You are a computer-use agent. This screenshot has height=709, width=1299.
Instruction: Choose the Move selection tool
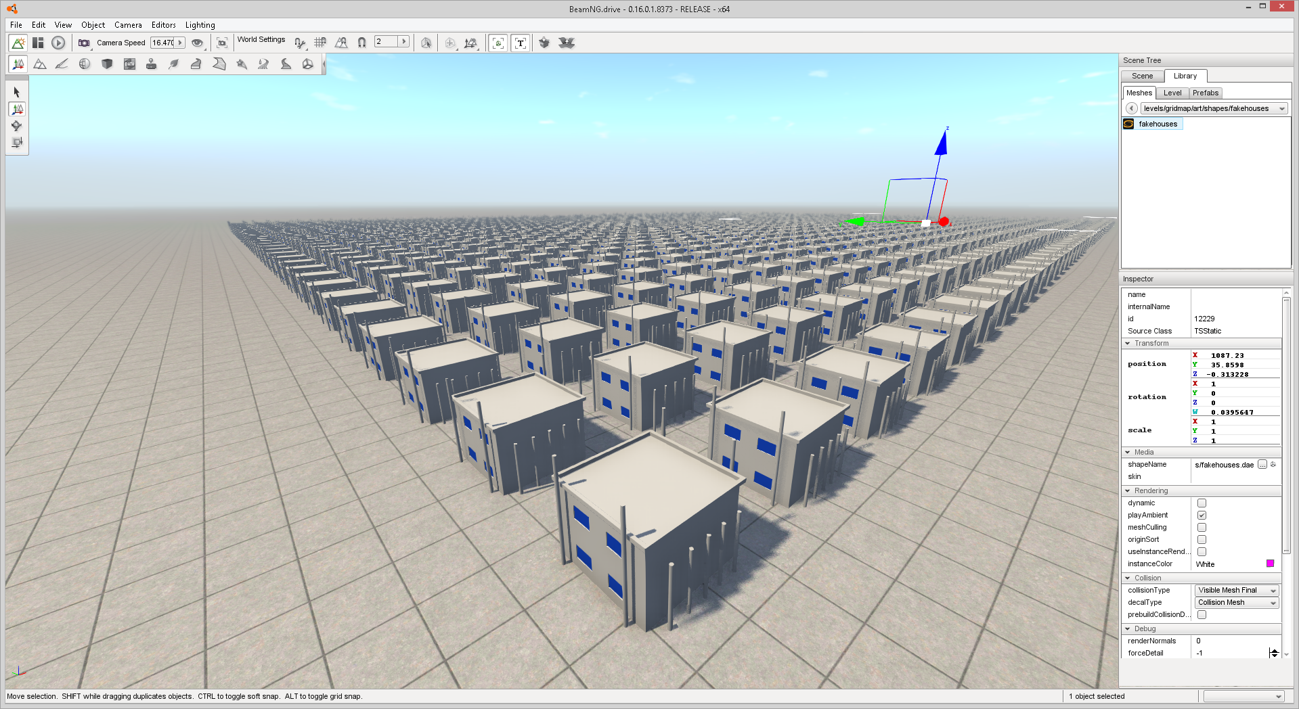(17, 109)
